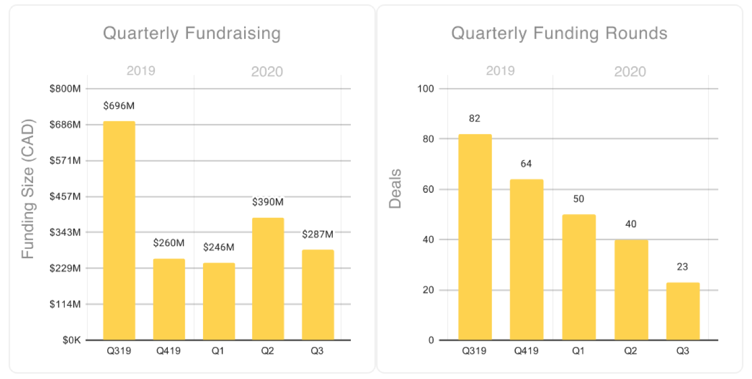Click the Q1 bar with 50 deals
This screenshot has height=379, width=752.
[578, 277]
